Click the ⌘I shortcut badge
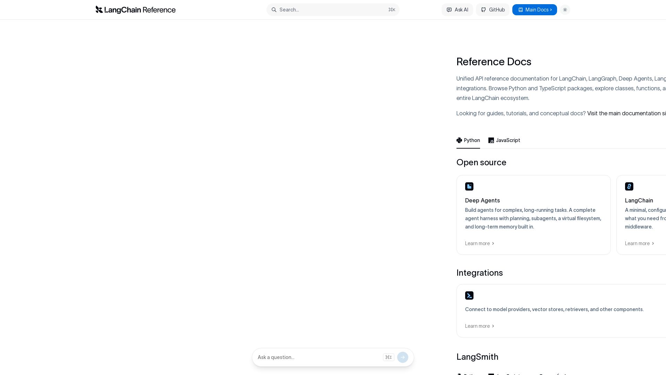This screenshot has height=375, width=666. (388, 357)
